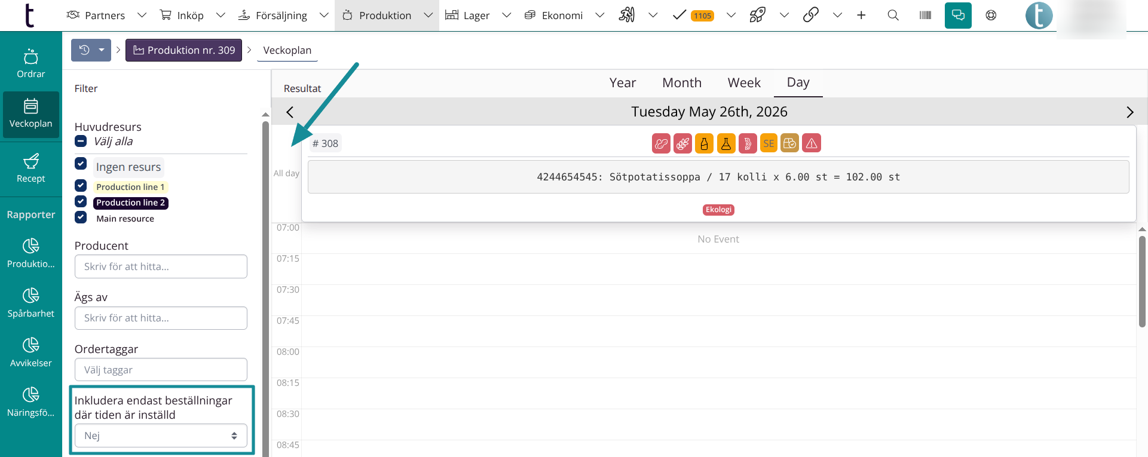Image resolution: width=1148 pixels, height=457 pixels.
Task: Click the t logo in top-left corner
Action: (x=29, y=16)
